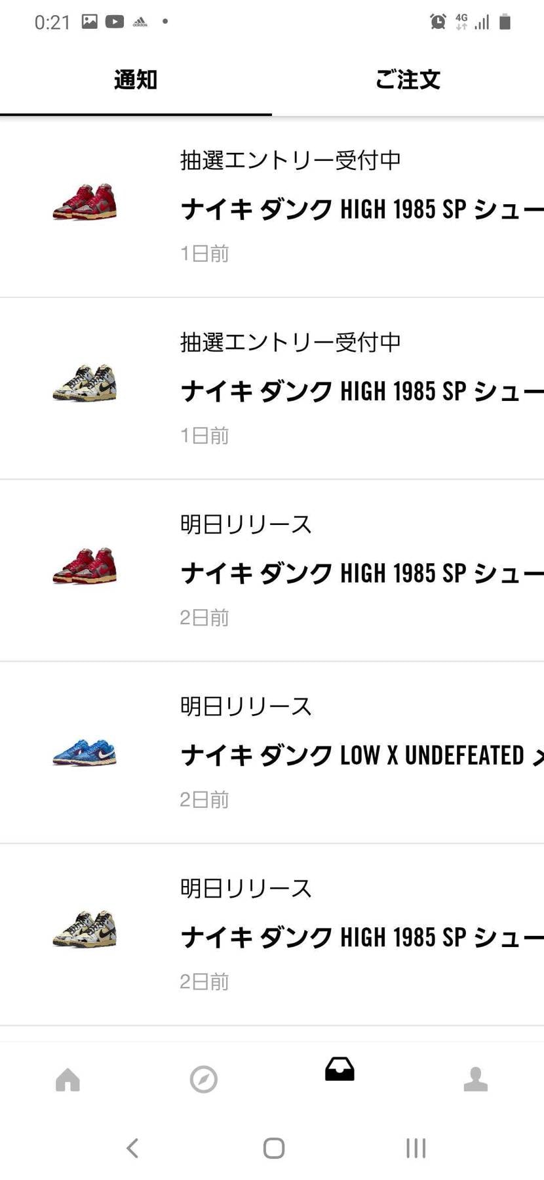Tap the Android home circle button
544x1180 pixels.
273,1148
